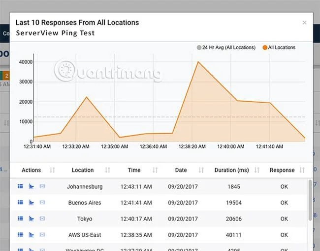The height and width of the screenshot is (251, 320).
Task: Click y-axis label 30000
Action: (26, 82)
